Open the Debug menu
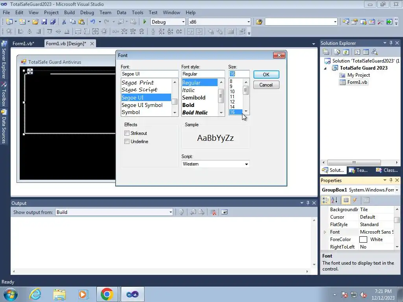 coord(87,12)
